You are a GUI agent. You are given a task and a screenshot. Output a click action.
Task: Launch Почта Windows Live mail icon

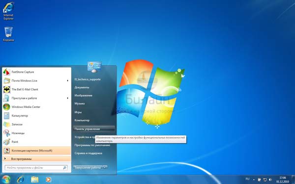(x=6, y=81)
